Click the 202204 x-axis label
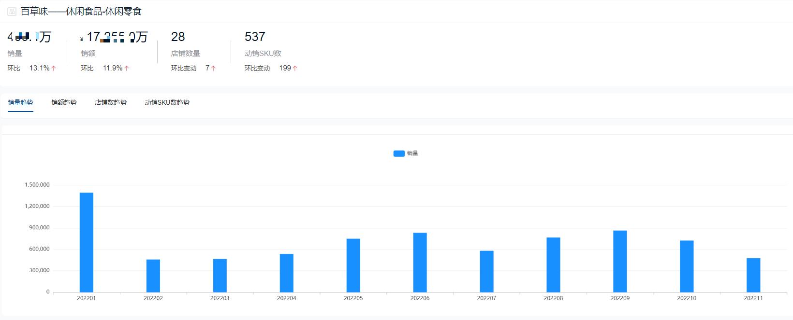793x320 pixels. point(287,298)
